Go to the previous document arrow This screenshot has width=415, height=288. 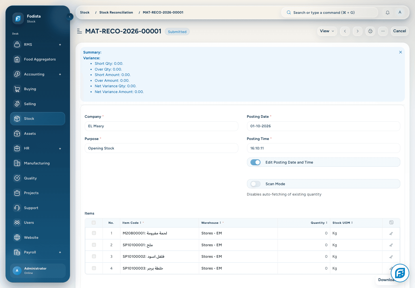[345, 31]
